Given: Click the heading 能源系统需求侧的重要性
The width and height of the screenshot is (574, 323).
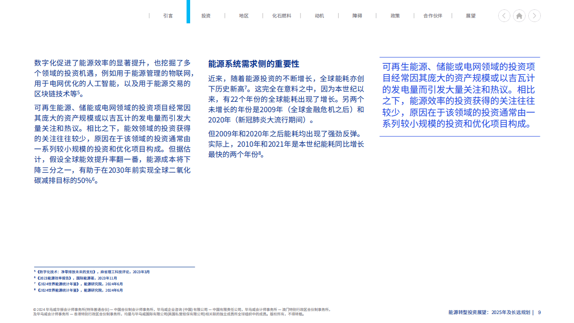Looking at the screenshot, I should pyautogui.click(x=252, y=64).
